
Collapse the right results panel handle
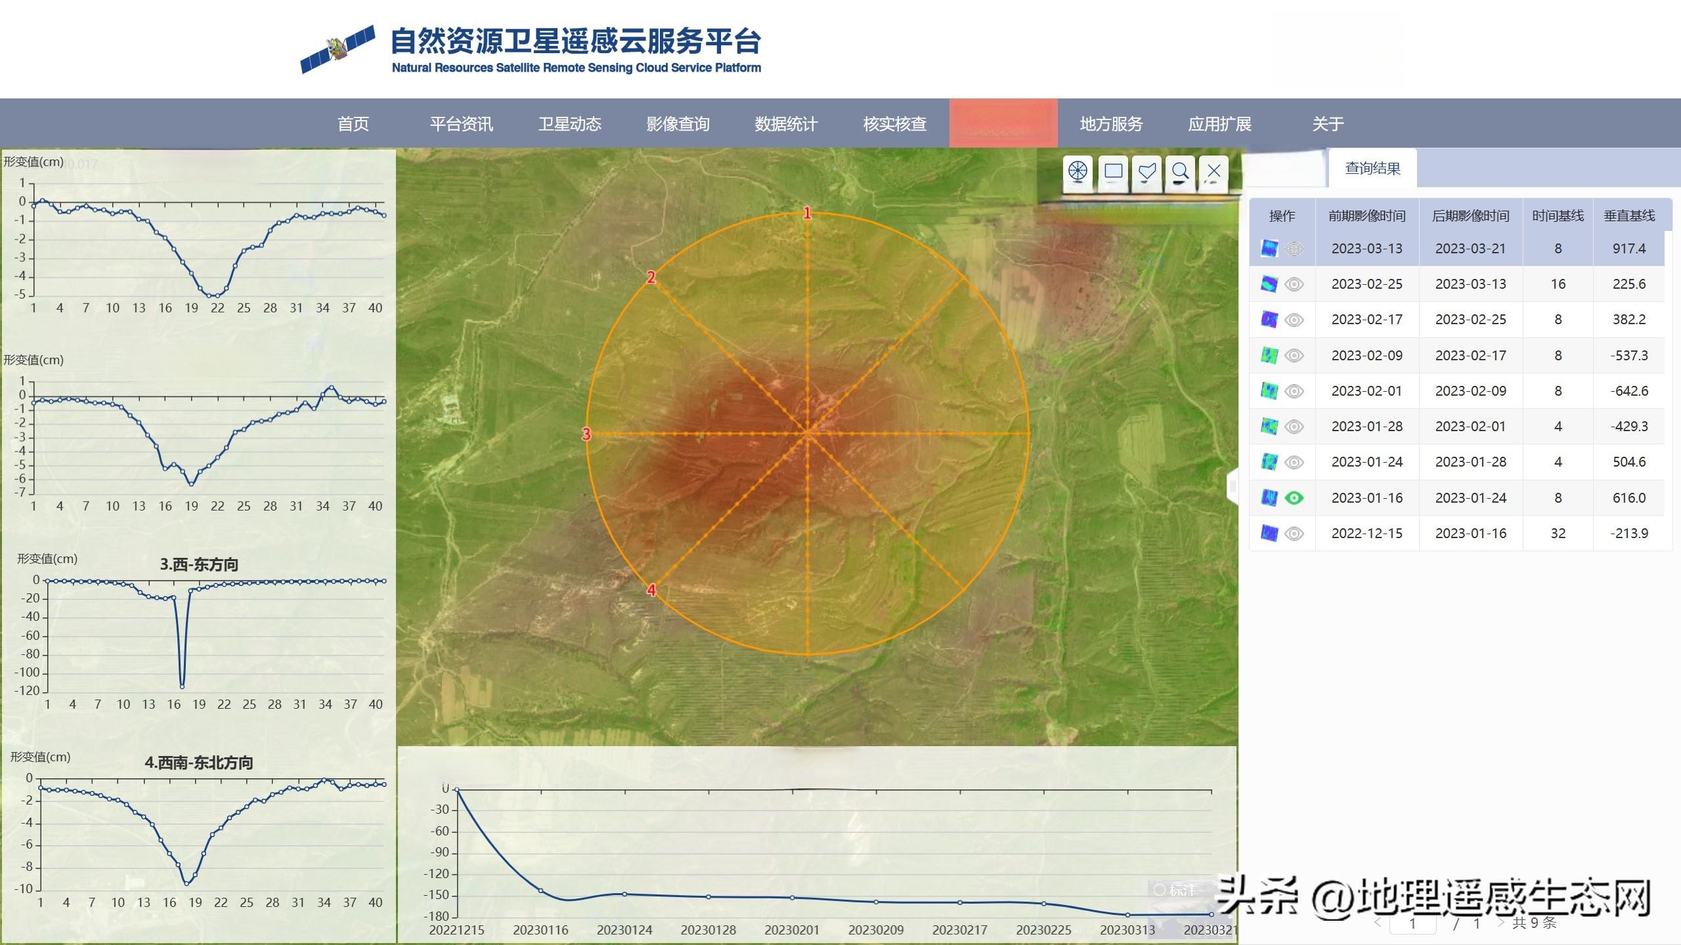(x=1232, y=486)
